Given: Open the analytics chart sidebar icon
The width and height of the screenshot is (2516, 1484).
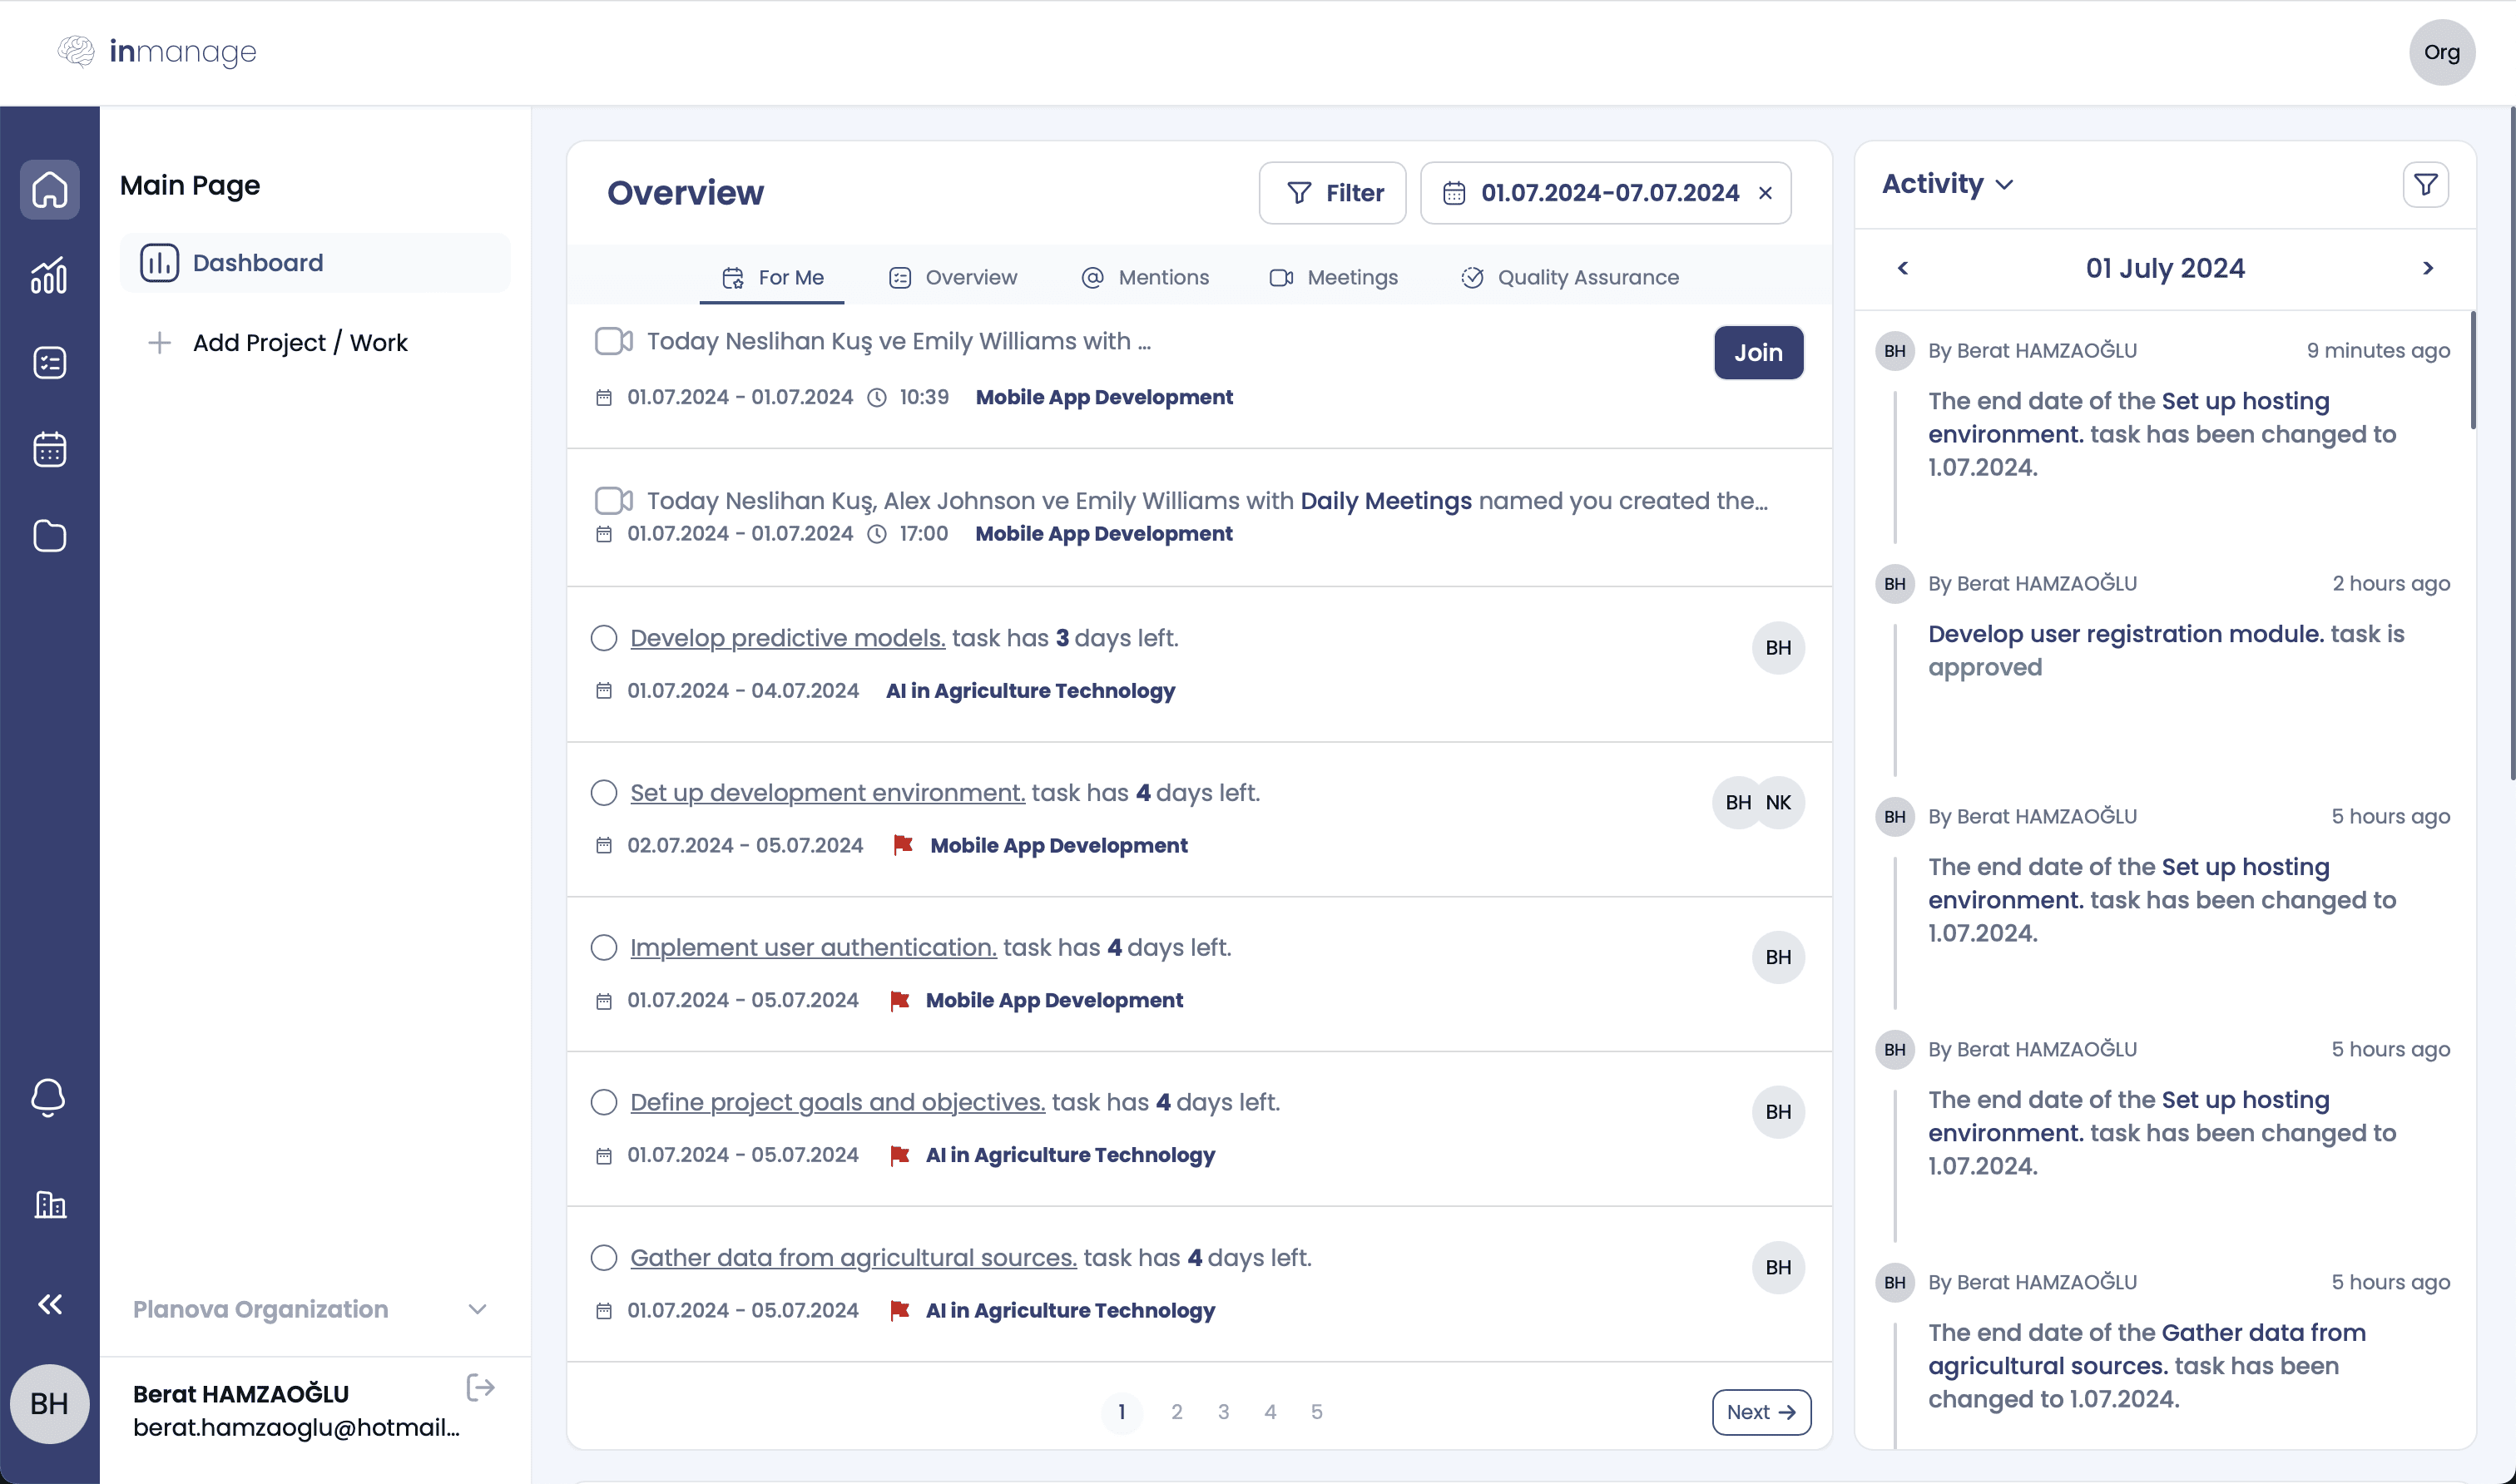Looking at the screenshot, I should [49, 275].
